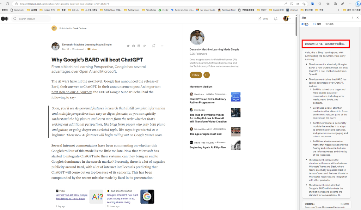Share the article on LinkedIn
Image resolution: width=361 pixels, height=210 pixels.
[139, 46]
